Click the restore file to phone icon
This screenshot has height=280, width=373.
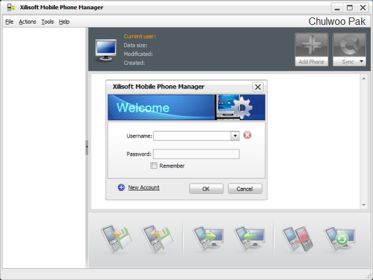(x=157, y=238)
